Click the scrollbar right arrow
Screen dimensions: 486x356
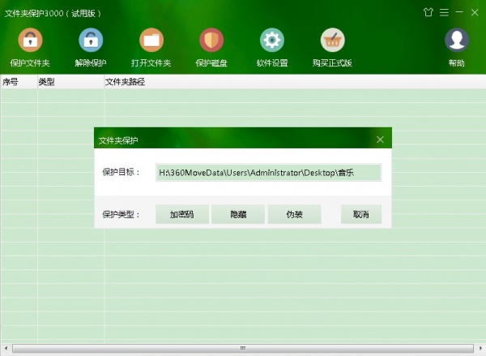[x=480, y=348]
